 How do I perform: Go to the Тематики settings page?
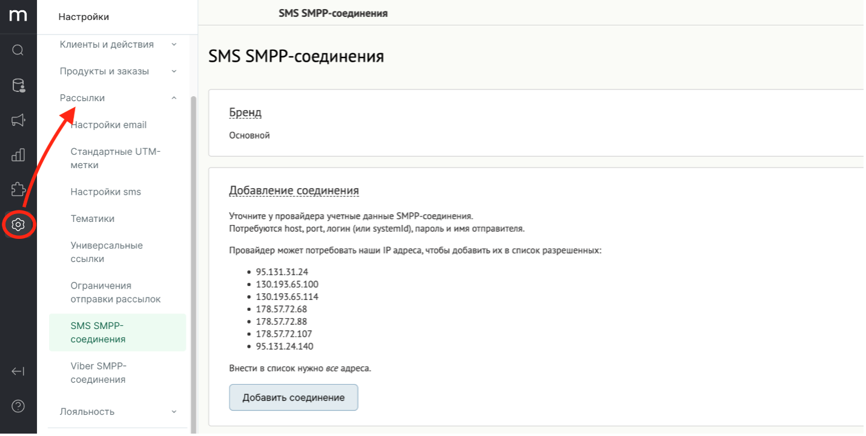click(92, 219)
